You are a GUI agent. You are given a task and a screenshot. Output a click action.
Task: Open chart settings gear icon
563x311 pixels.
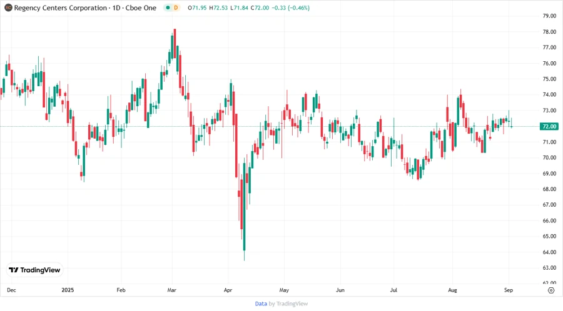pos(551,290)
